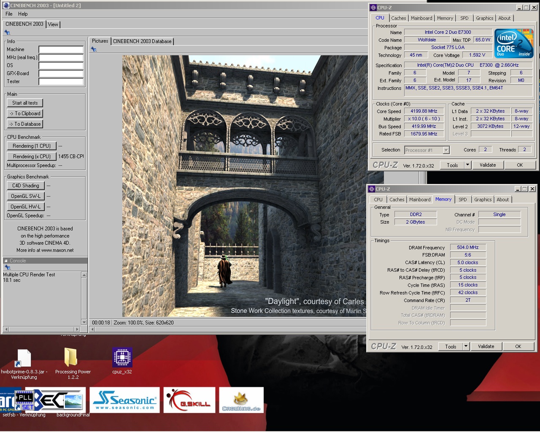Viewport: 540px width, 432px height.
Task: Click the Tester input field
Action: coord(61,81)
